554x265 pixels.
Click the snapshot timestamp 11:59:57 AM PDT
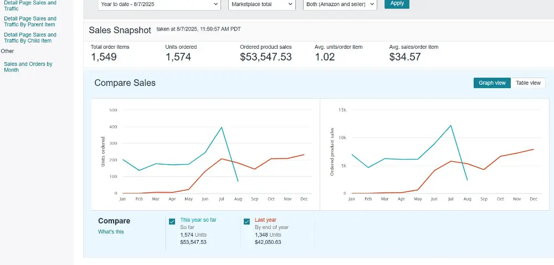pyautogui.click(x=220, y=29)
